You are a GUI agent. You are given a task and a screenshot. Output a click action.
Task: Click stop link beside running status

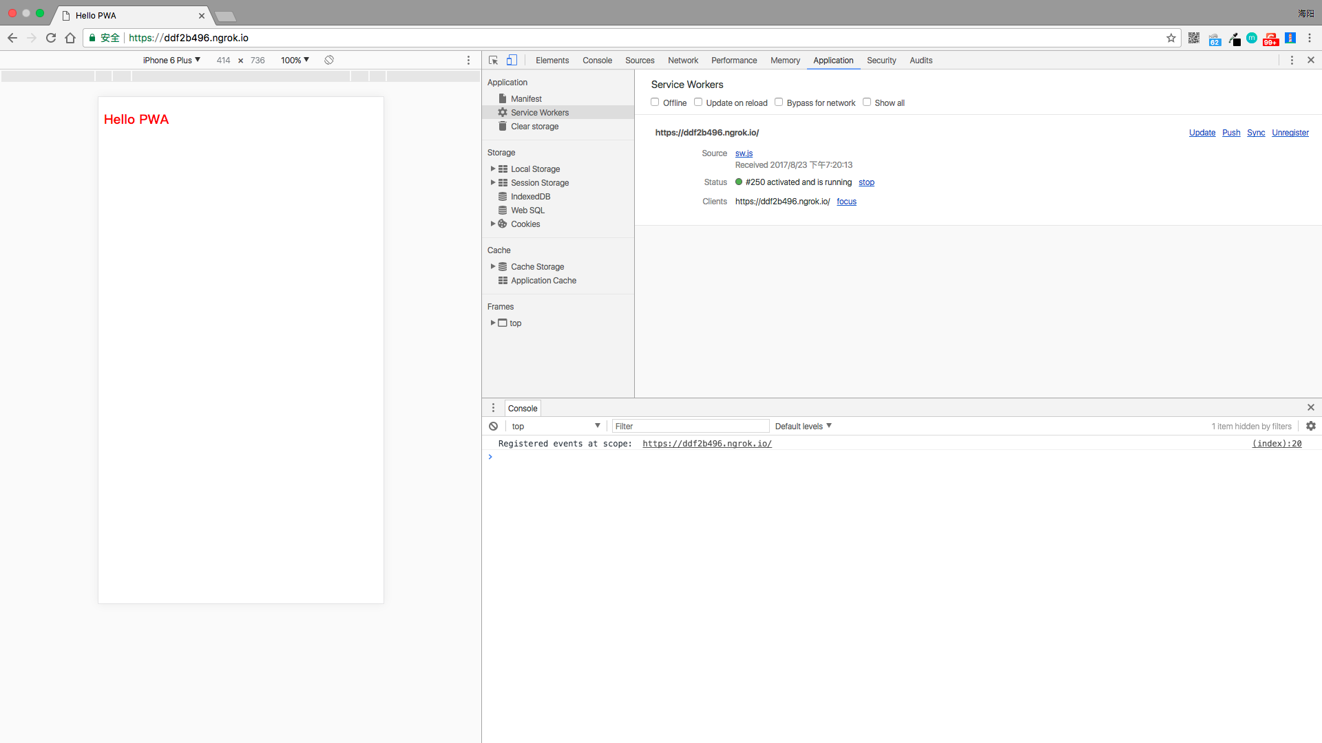[x=866, y=182]
